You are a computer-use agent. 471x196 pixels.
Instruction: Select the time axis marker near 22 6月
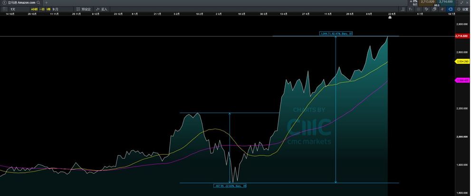[390, 17]
